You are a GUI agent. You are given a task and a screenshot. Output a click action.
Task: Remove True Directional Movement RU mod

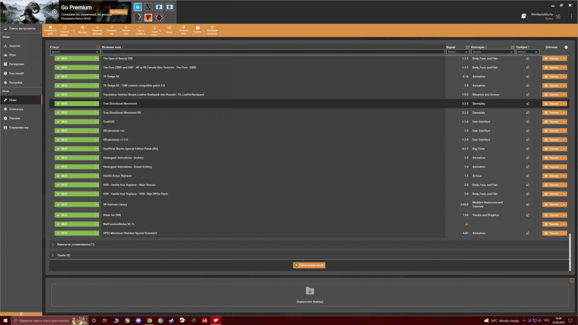pos(552,113)
